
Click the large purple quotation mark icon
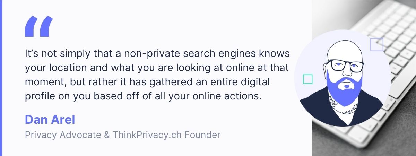(x=39, y=26)
